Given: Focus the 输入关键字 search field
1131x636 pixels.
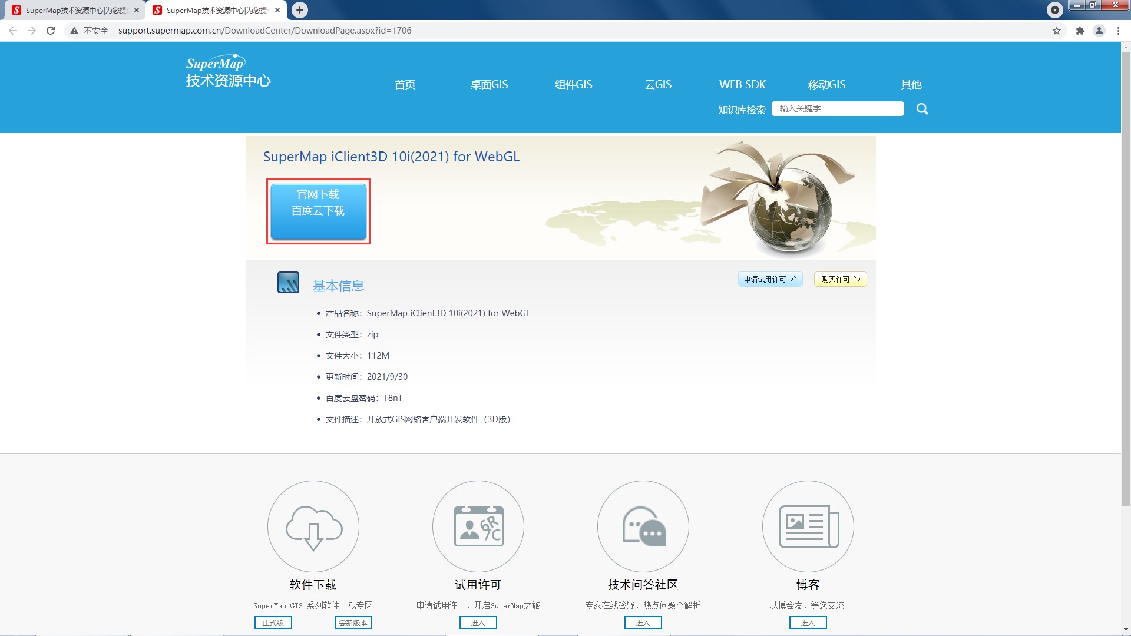Looking at the screenshot, I should pos(838,109).
